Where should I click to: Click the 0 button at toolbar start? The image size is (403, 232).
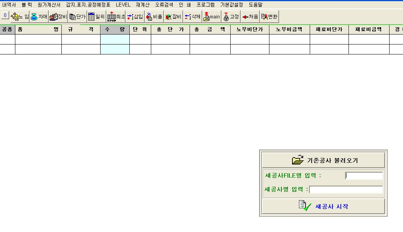coord(5,15)
